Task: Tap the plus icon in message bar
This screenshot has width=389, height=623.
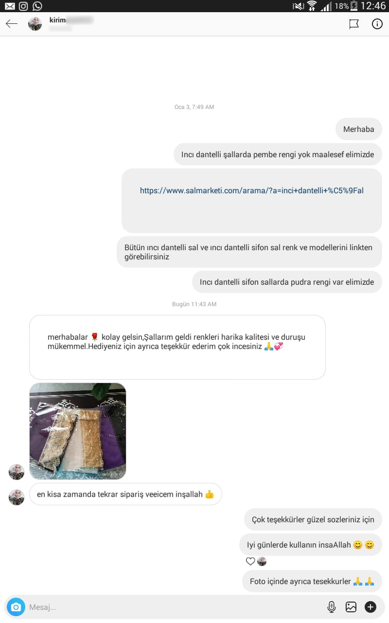Action: (x=371, y=607)
